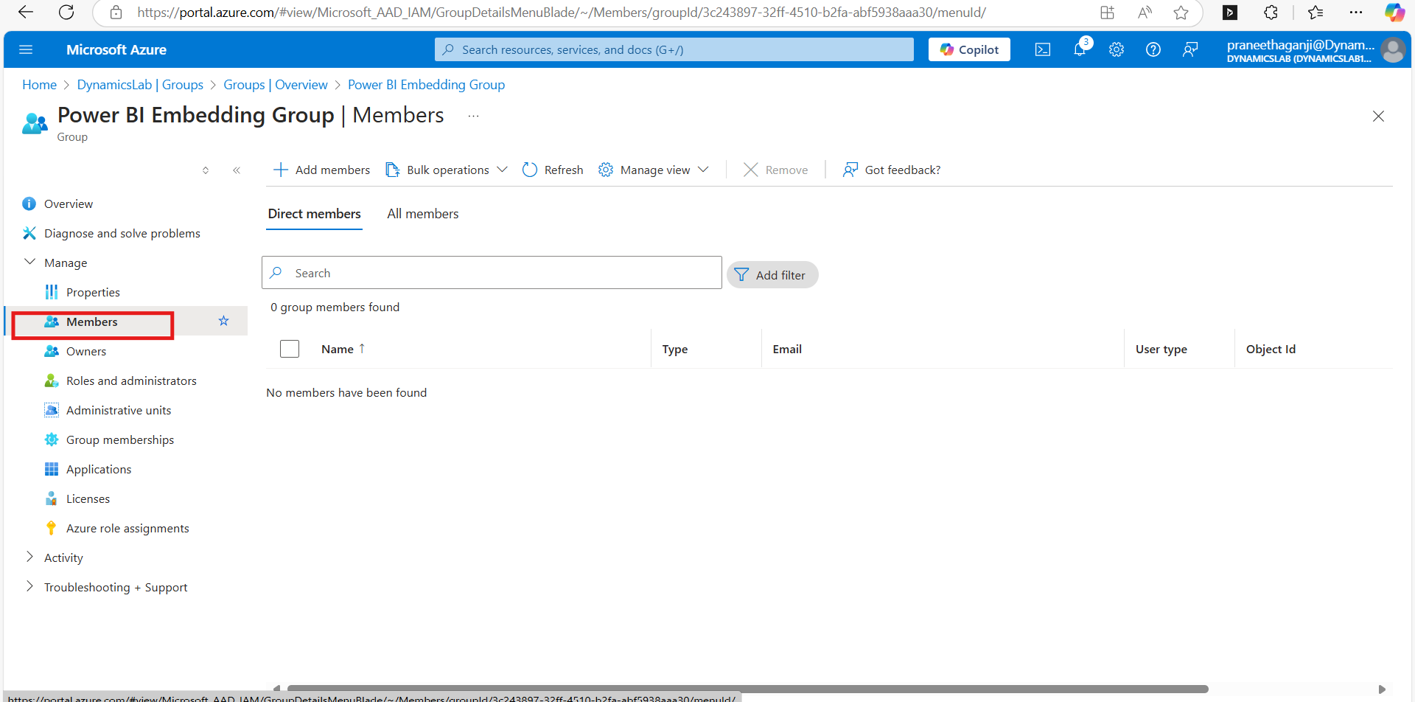Image resolution: width=1415 pixels, height=702 pixels.
Task: Click the members Search input field
Action: [x=501, y=273]
